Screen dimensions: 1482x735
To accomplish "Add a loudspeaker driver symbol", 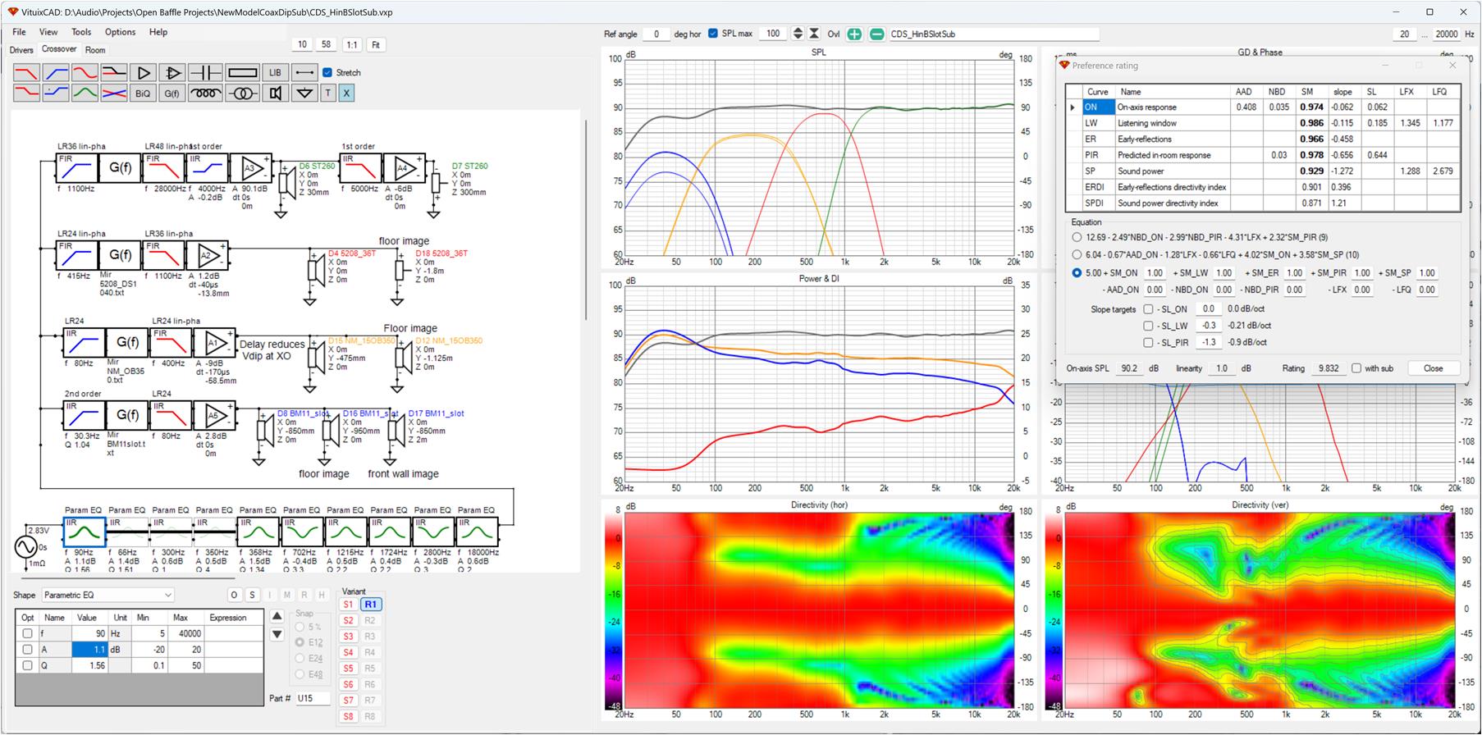I will 275,93.
